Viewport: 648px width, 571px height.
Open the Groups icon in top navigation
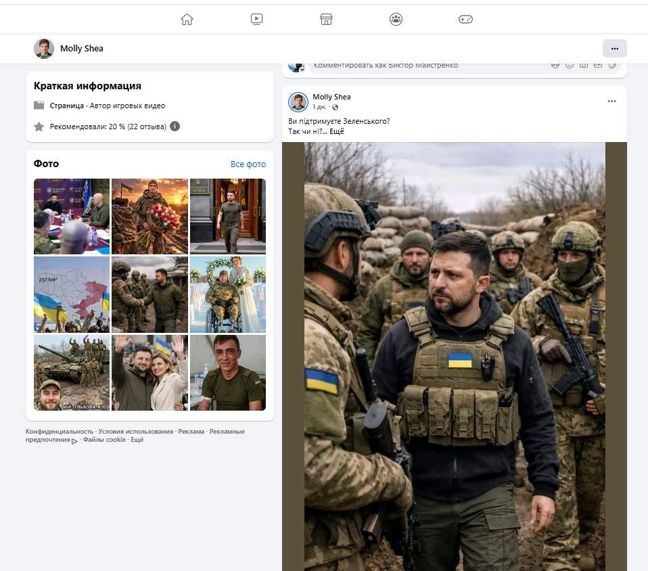click(396, 20)
